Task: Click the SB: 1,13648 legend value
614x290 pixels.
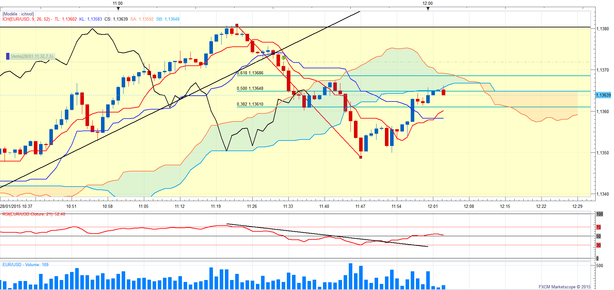Action: click(168, 19)
